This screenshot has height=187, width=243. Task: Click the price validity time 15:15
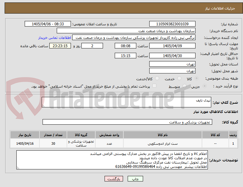(126, 56)
